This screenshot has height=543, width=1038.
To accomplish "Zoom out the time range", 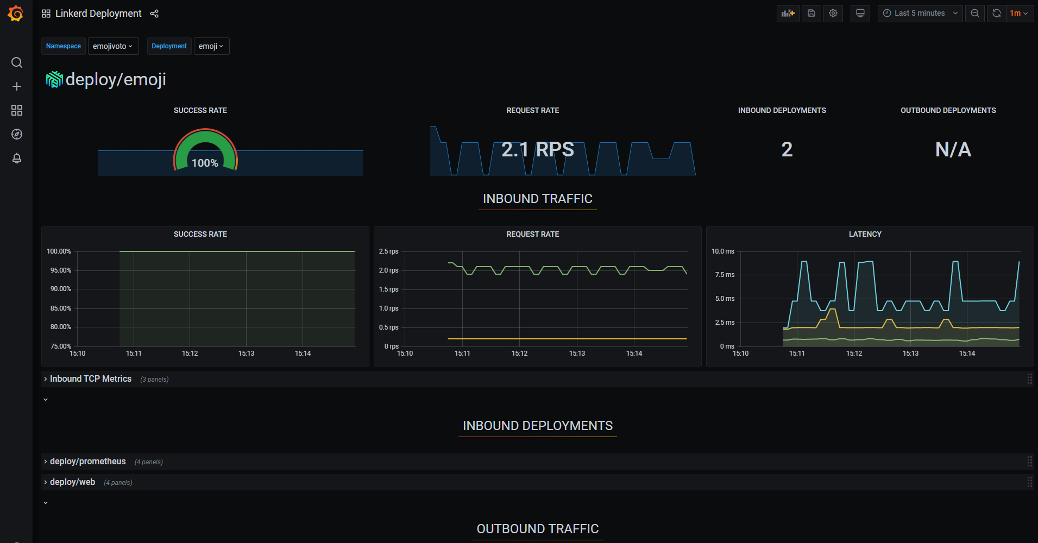I will (x=975, y=13).
